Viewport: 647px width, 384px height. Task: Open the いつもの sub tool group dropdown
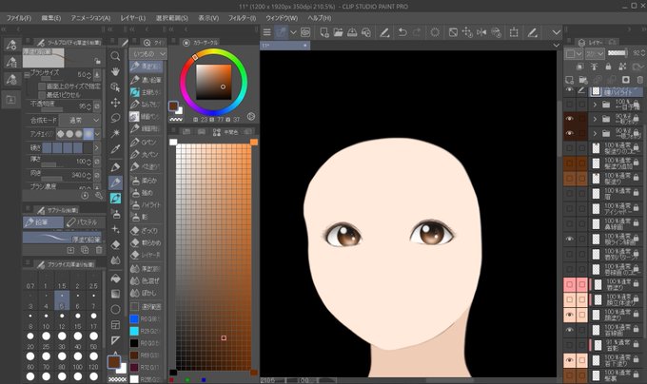tap(147, 53)
